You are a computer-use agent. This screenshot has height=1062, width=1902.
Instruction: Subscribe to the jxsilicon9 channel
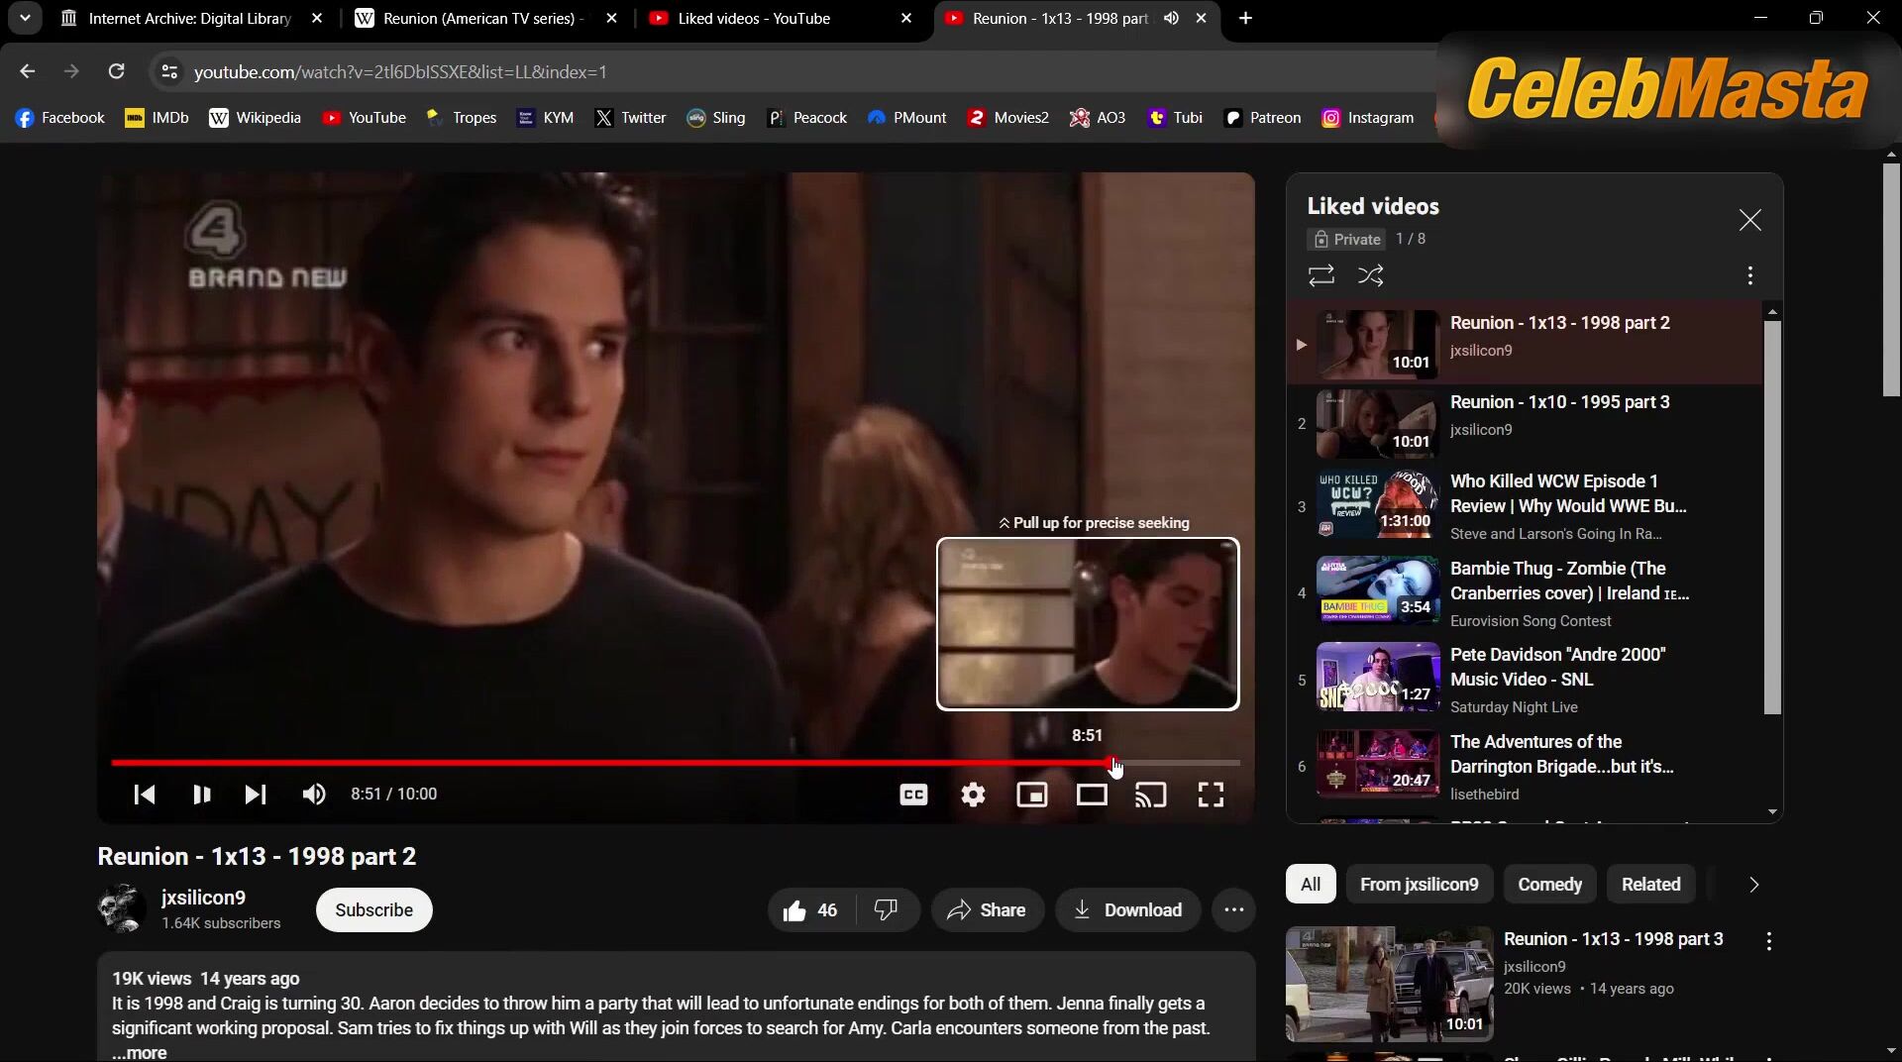click(374, 910)
